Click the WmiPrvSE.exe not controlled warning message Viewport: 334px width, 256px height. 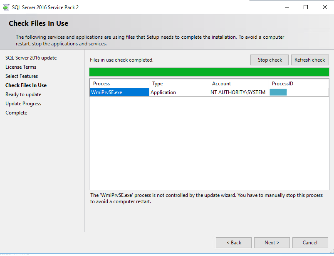(x=206, y=198)
